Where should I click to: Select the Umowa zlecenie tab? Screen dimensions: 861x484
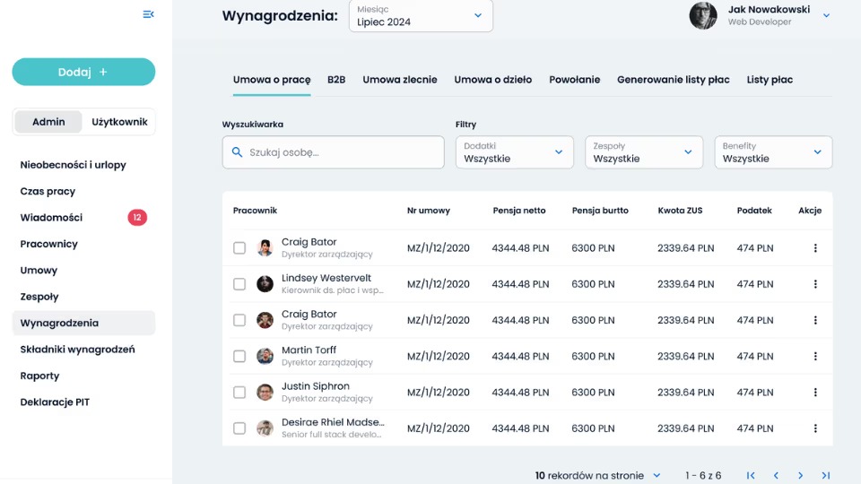[x=400, y=80]
